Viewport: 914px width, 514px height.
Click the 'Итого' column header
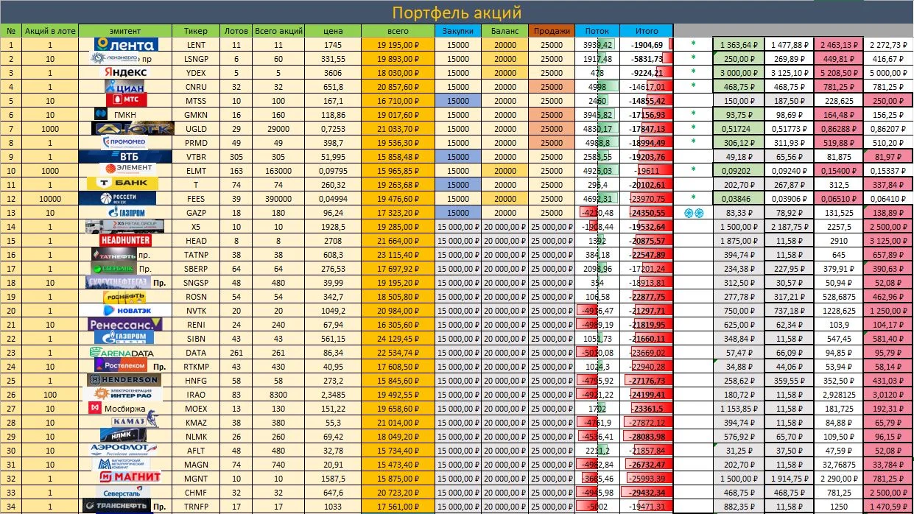click(x=646, y=31)
